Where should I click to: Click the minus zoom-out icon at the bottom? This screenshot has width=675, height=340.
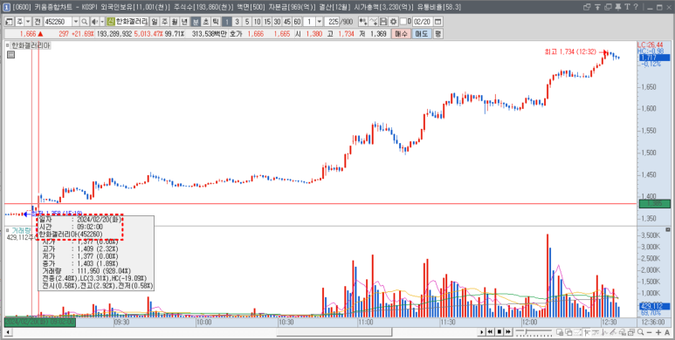(x=649, y=332)
